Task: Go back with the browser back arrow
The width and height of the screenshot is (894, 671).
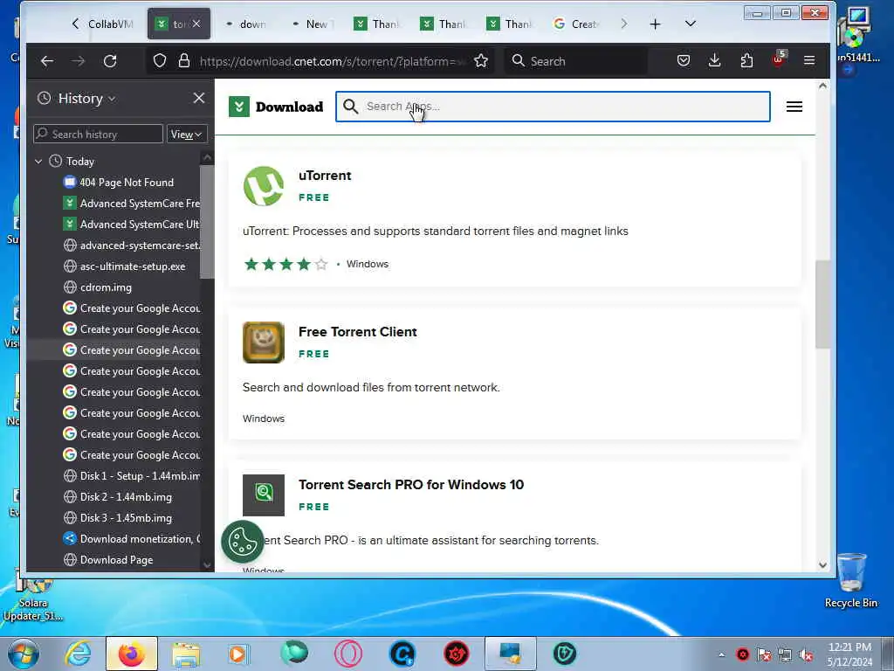Action: tap(47, 61)
